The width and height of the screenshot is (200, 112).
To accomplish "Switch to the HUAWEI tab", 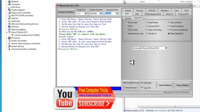I will tap(152, 11).
